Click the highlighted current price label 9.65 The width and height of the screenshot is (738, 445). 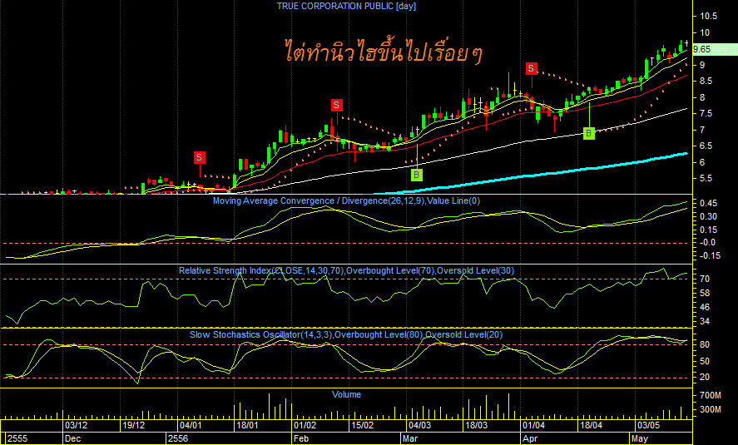coord(701,49)
